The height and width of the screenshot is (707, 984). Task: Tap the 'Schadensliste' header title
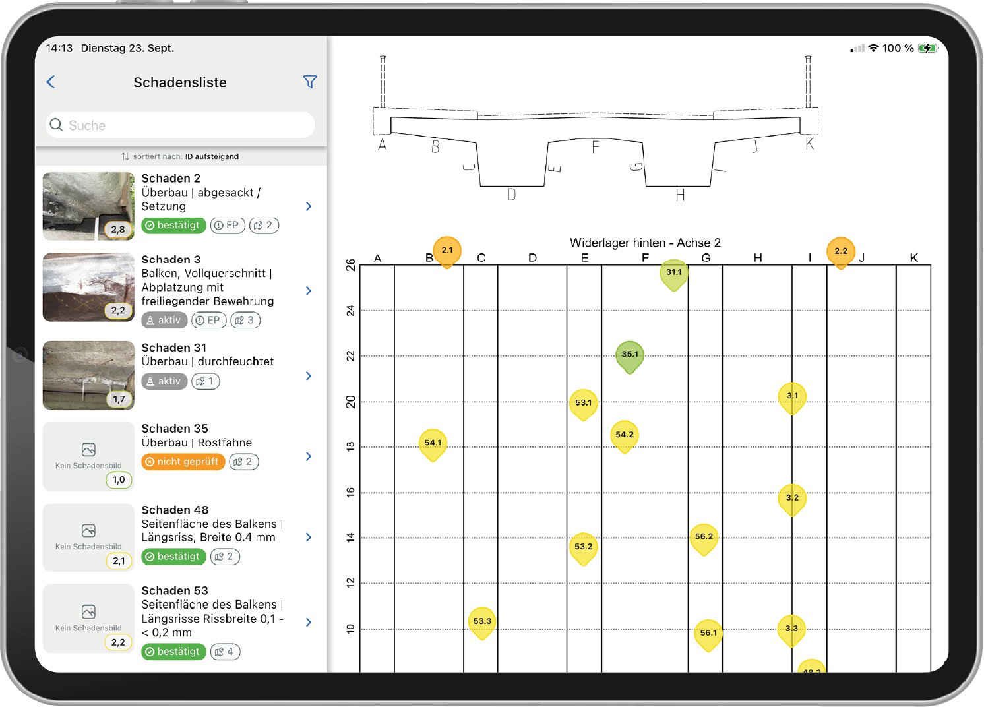point(180,82)
